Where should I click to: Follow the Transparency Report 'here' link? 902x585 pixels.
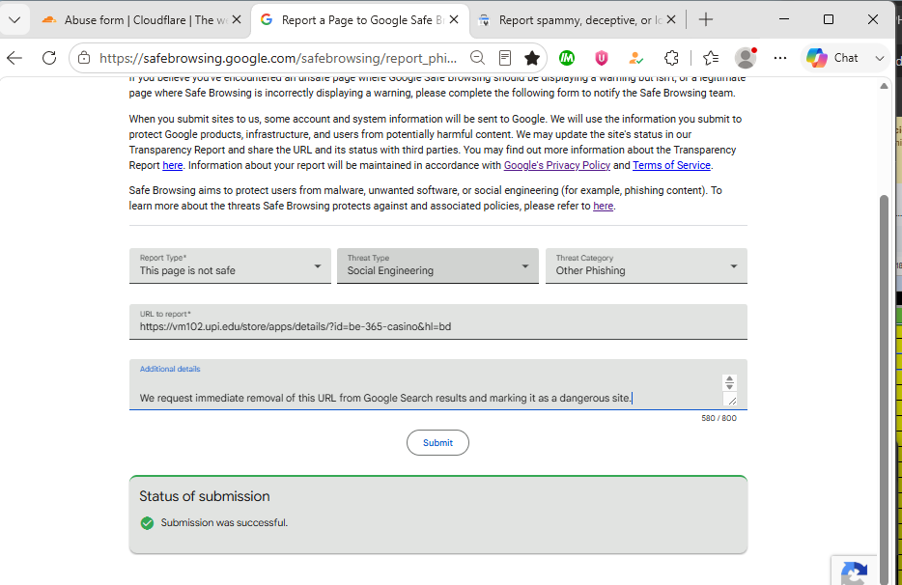173,166
